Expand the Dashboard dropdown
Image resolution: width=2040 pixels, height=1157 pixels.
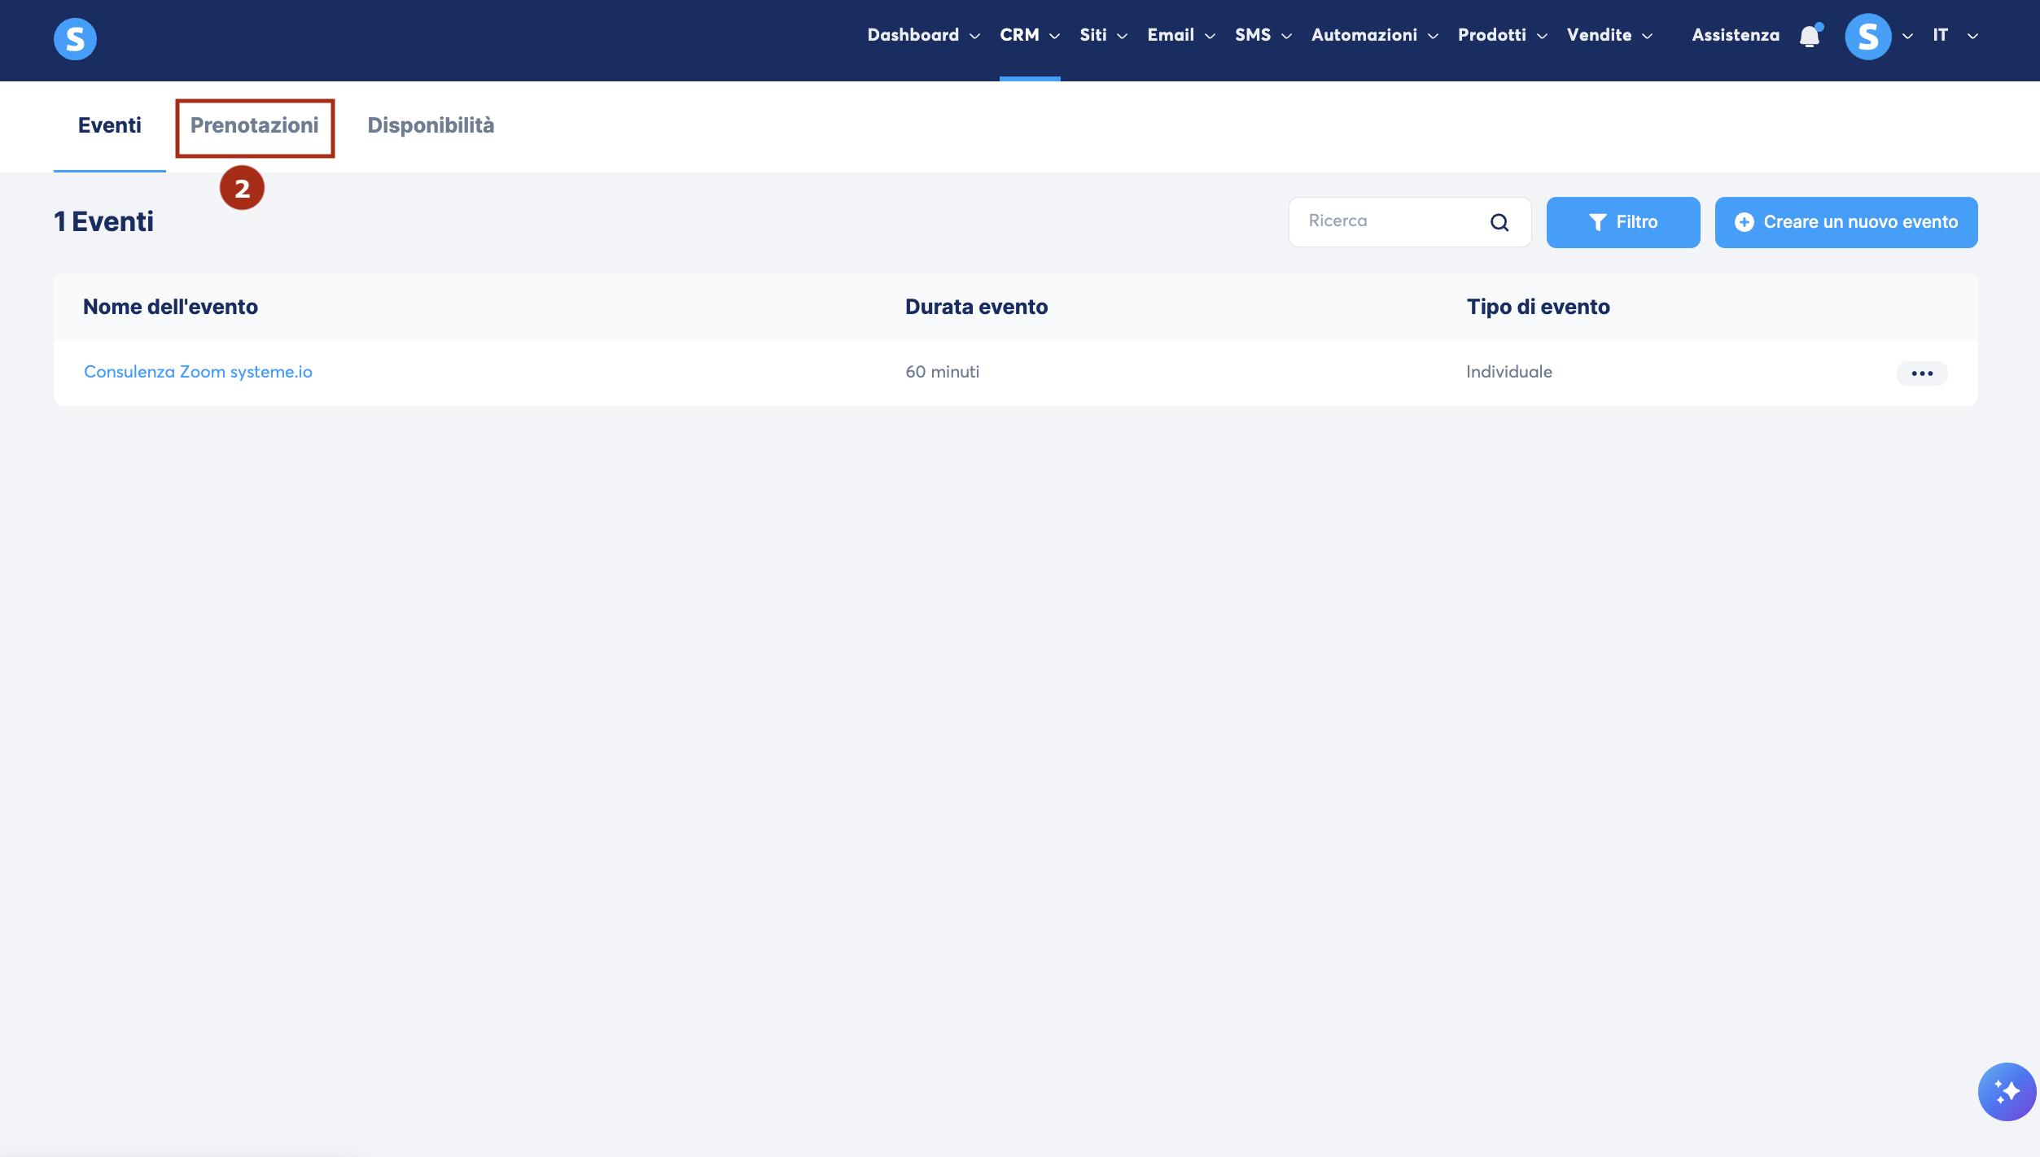point(923,35)
